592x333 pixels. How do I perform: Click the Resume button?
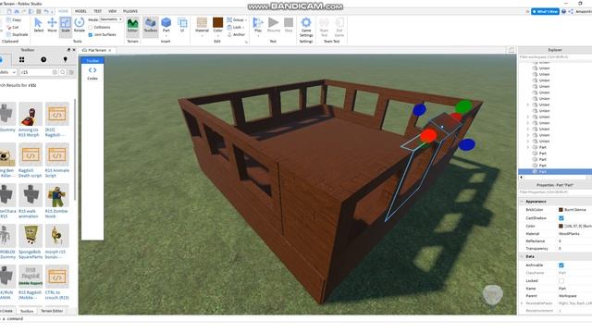coord(274,25)
